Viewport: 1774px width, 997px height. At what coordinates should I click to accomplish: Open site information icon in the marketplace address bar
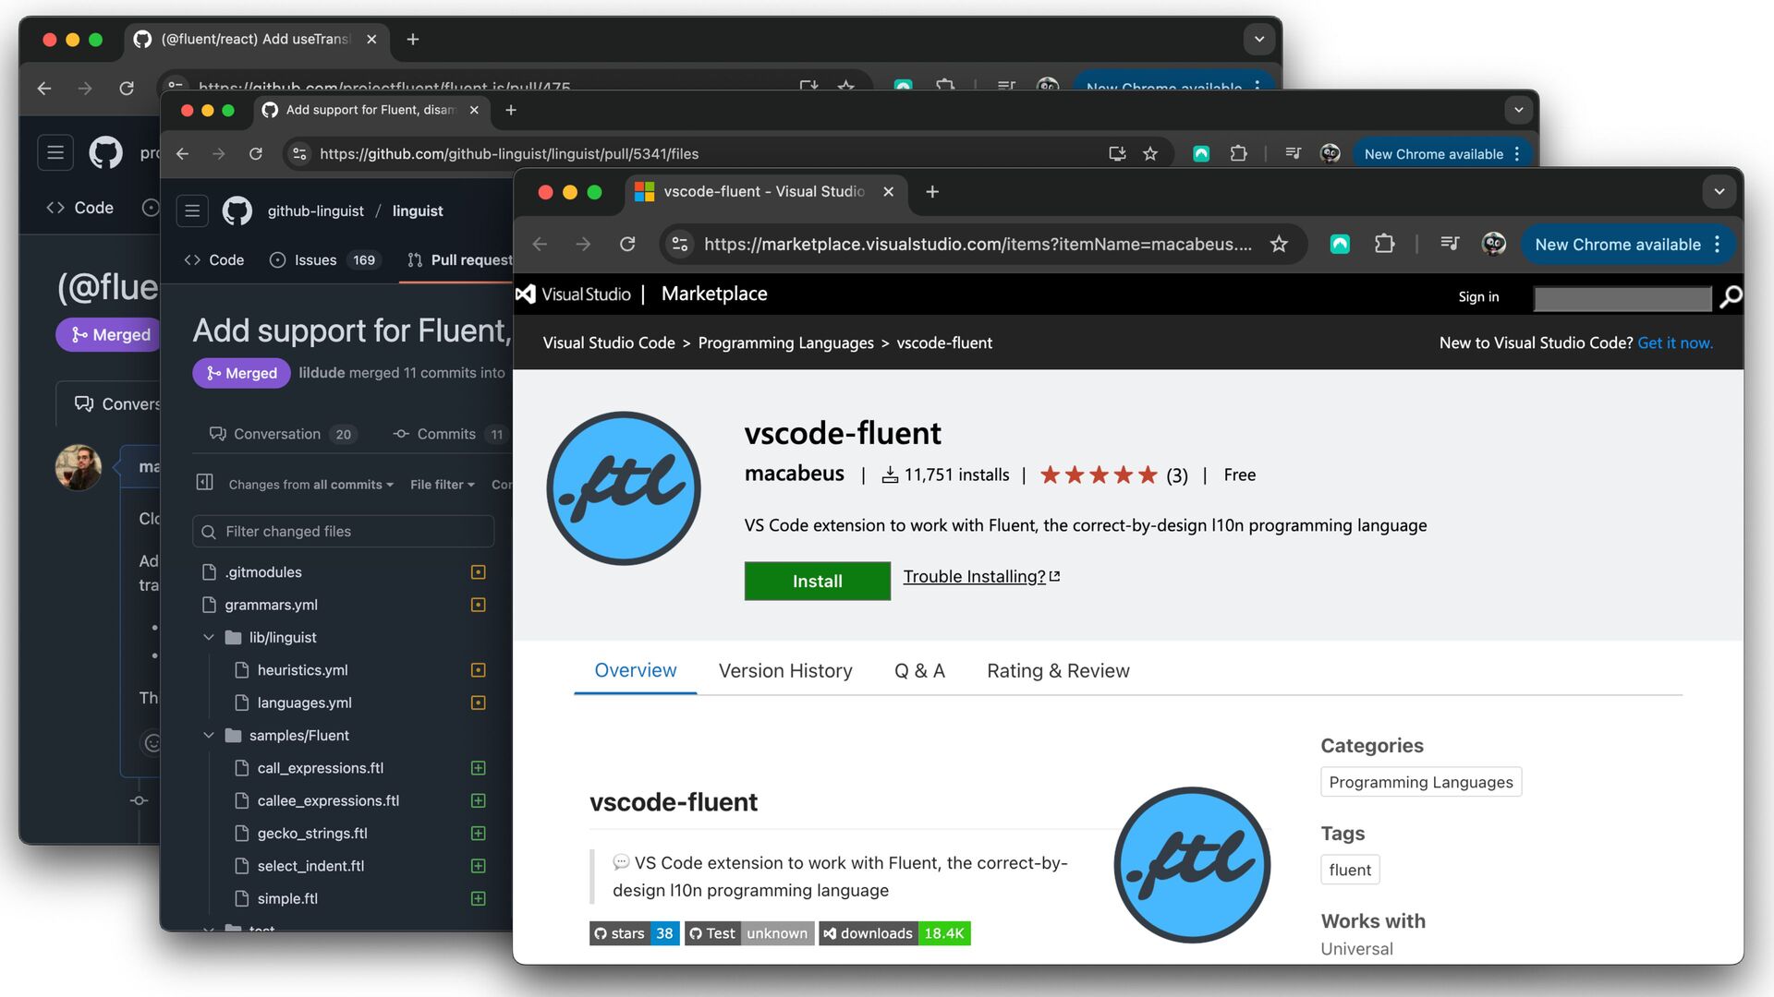coord(680,245)
